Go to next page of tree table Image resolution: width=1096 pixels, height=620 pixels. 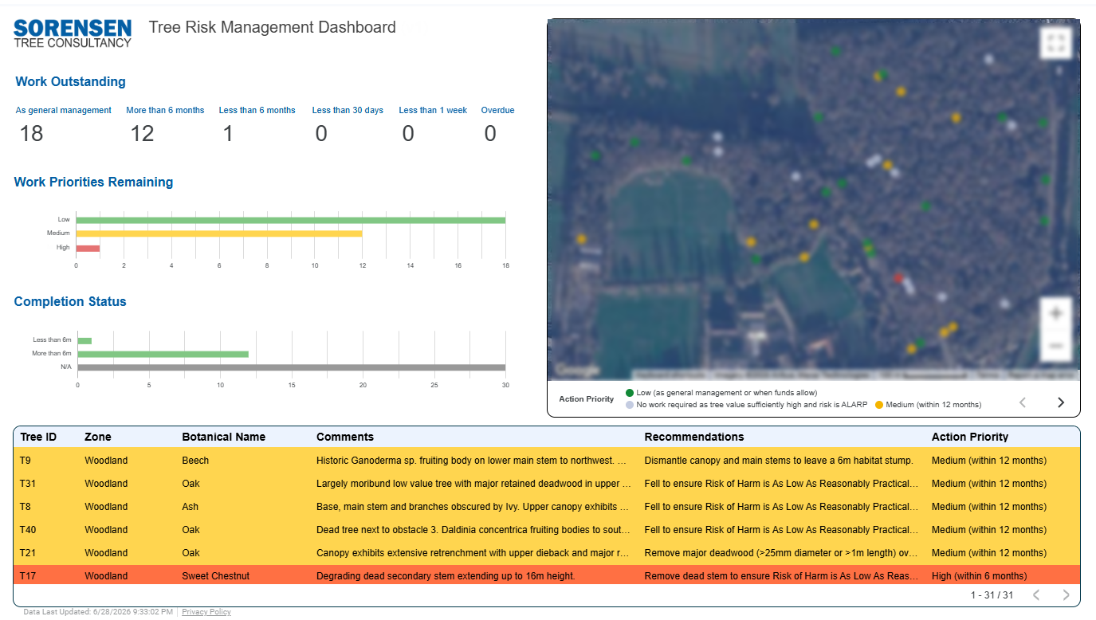(1066, 594)
